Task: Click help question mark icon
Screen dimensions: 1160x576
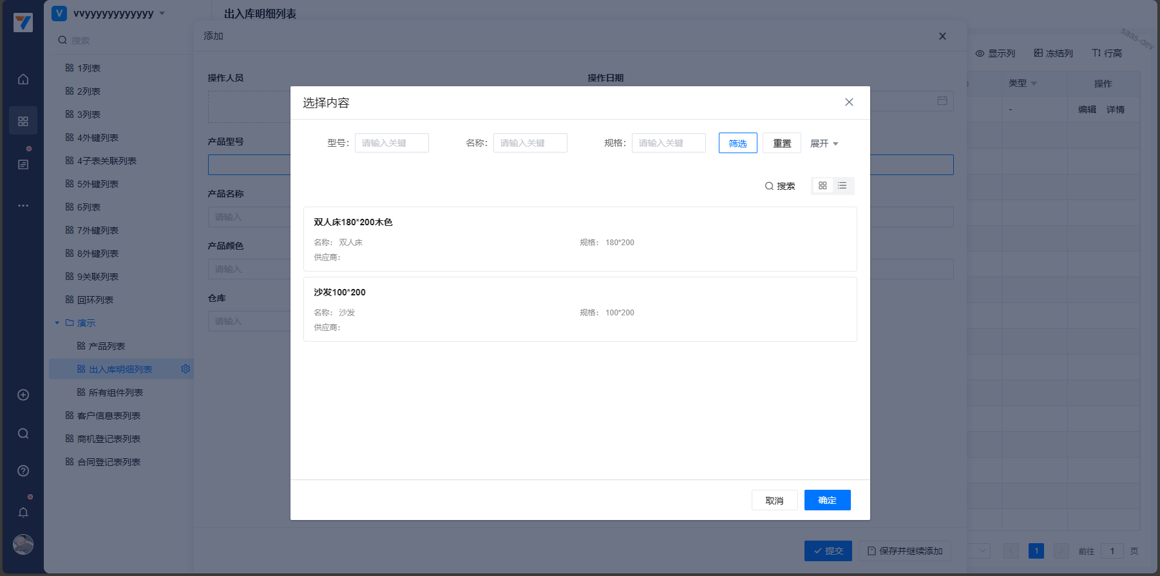Action: 23,471
